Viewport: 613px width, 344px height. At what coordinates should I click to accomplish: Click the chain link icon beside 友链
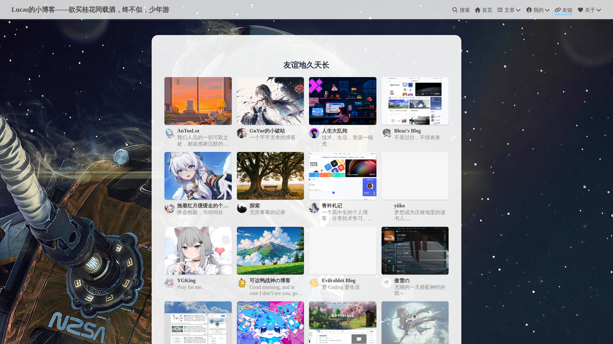(558, 10)
